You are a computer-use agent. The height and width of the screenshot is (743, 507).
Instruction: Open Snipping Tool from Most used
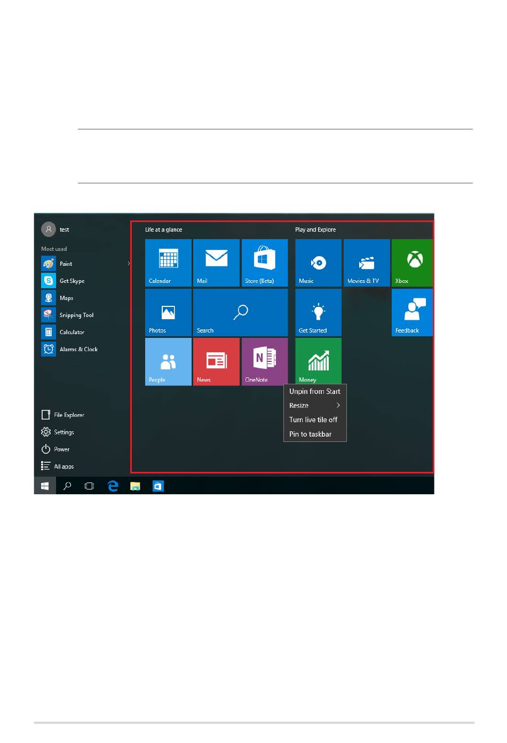(x=76, y=315)
